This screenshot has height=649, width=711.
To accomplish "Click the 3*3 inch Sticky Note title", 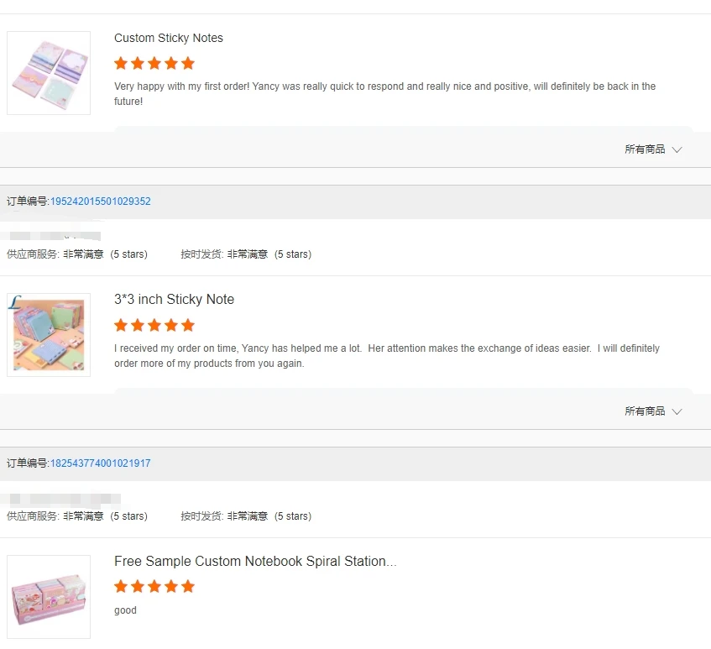I will point(174,300).
